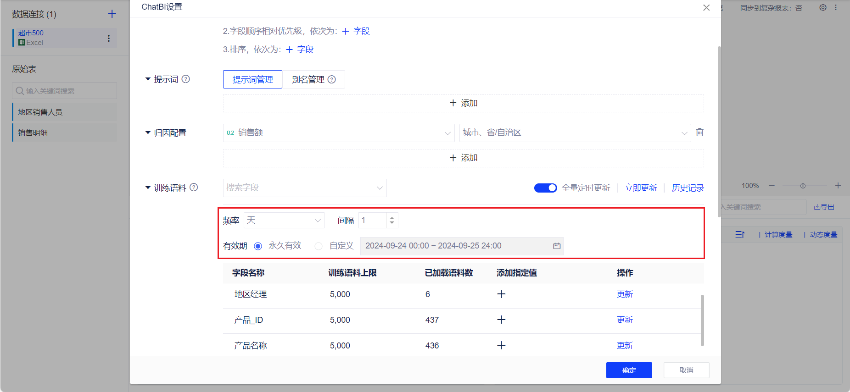
Task: Select the 永久有效 radio option
Action: [258, 246]
